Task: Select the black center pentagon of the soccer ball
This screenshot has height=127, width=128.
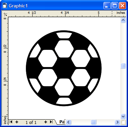Action: tap(64, 68)
